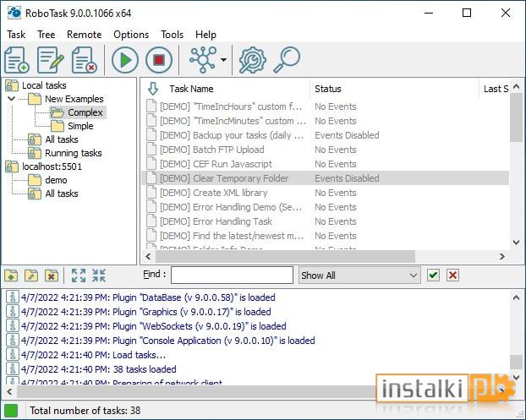Select the Running tasks tree item
526x420 pixels.
coord(73,153)
